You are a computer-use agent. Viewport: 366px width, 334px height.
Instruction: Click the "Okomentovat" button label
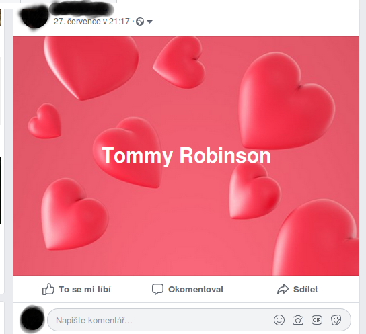tap(196, 289)
